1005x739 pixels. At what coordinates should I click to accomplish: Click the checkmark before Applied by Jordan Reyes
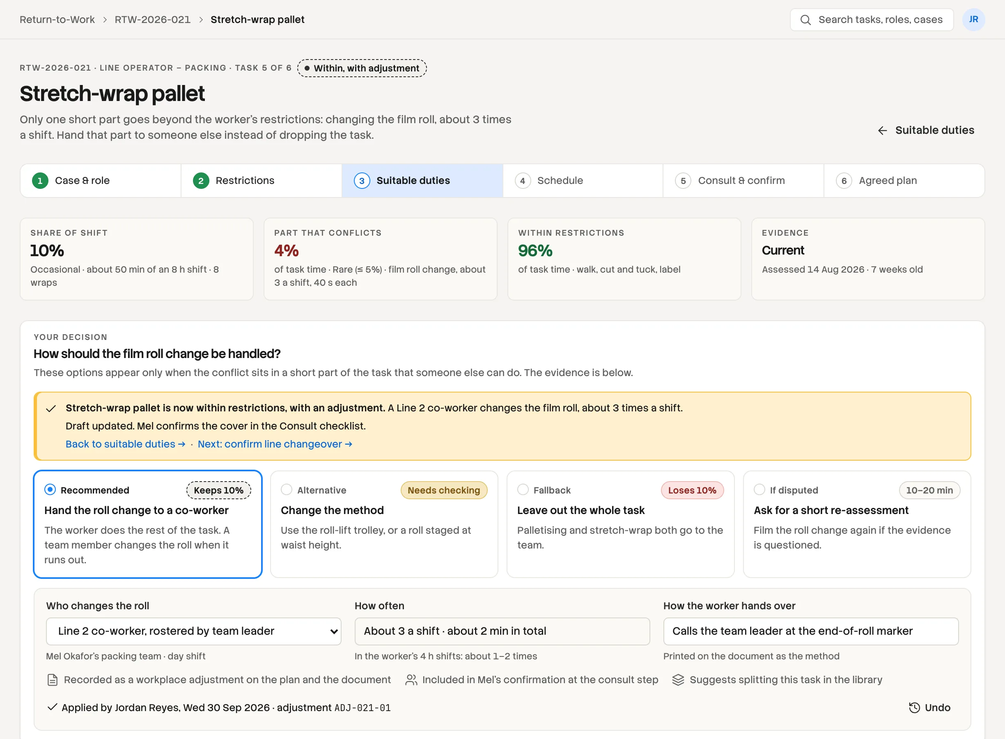[x=52, y=707]
